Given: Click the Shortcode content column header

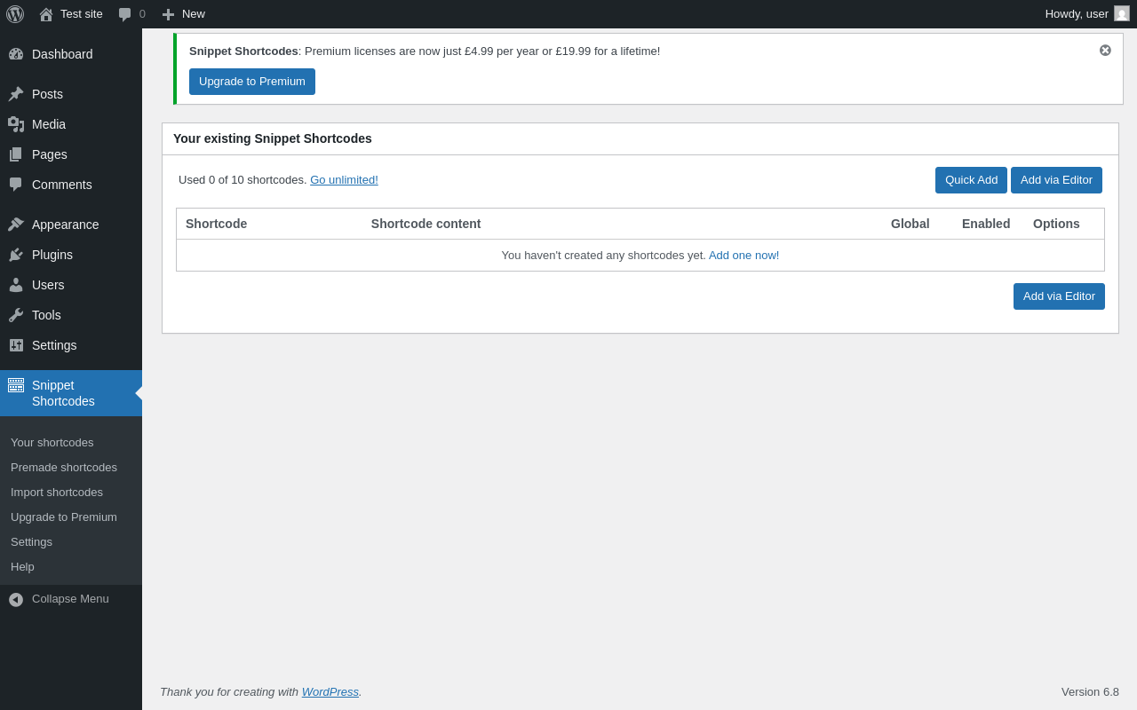Looking at the screenshot, I should 425,224.
